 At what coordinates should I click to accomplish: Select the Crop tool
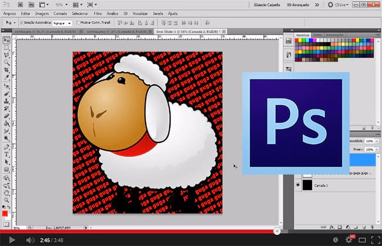(x=6, y=70)
